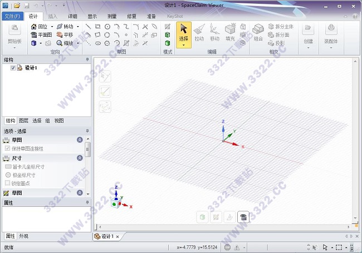The image size is (362, 253).
Task: Open the 回位 dropdown arrow
Action: pyautogui.click(x=52, y=27)
